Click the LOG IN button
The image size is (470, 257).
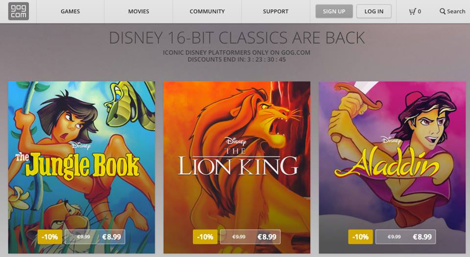pos(374,11)
